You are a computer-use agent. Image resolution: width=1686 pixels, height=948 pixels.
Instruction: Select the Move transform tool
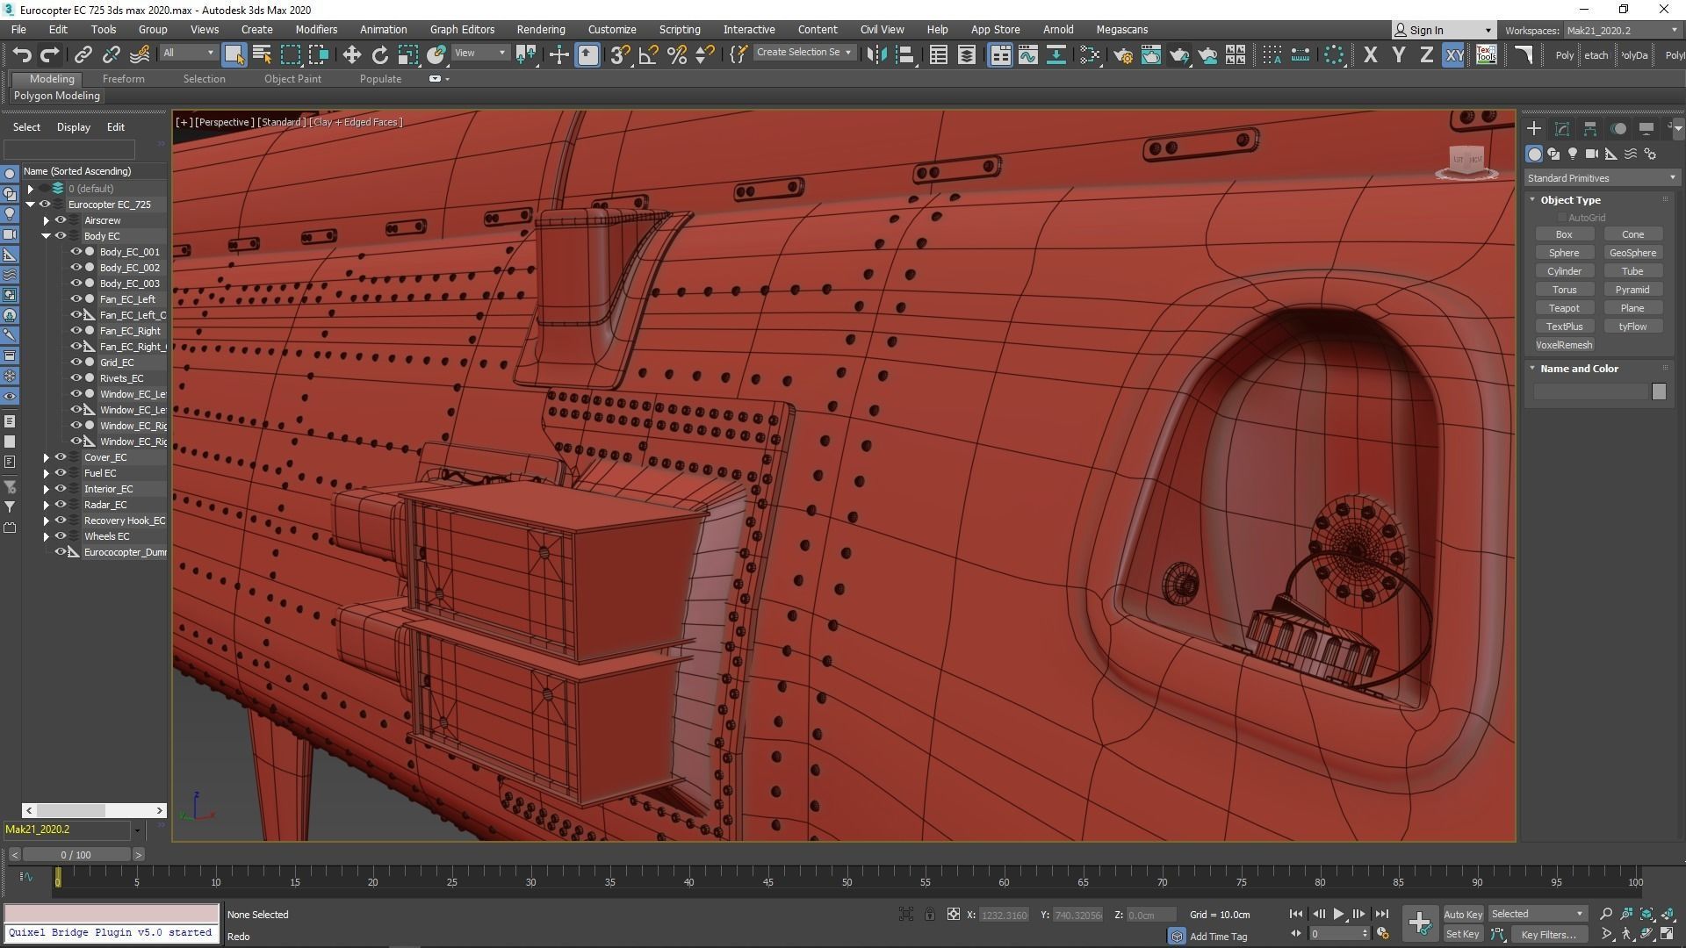(x=351, y=55)
